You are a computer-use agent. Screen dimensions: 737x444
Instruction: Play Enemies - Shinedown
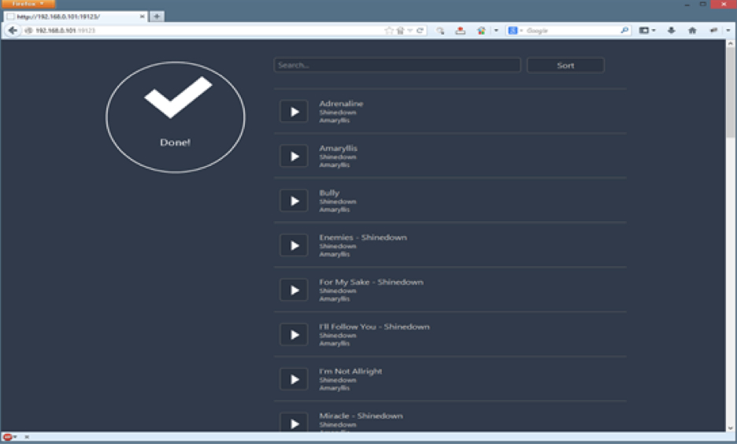[x=294, y=246]
